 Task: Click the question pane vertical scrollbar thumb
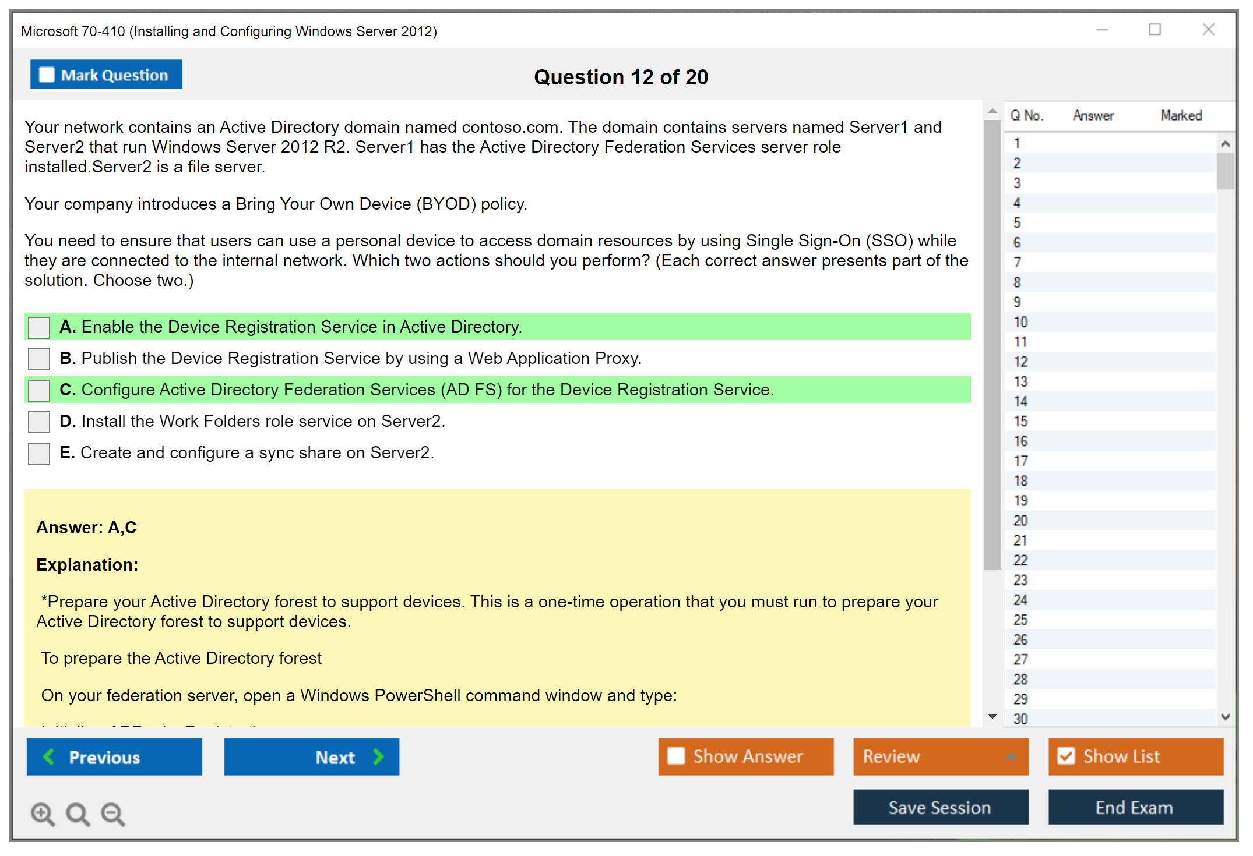pos(992,344)
